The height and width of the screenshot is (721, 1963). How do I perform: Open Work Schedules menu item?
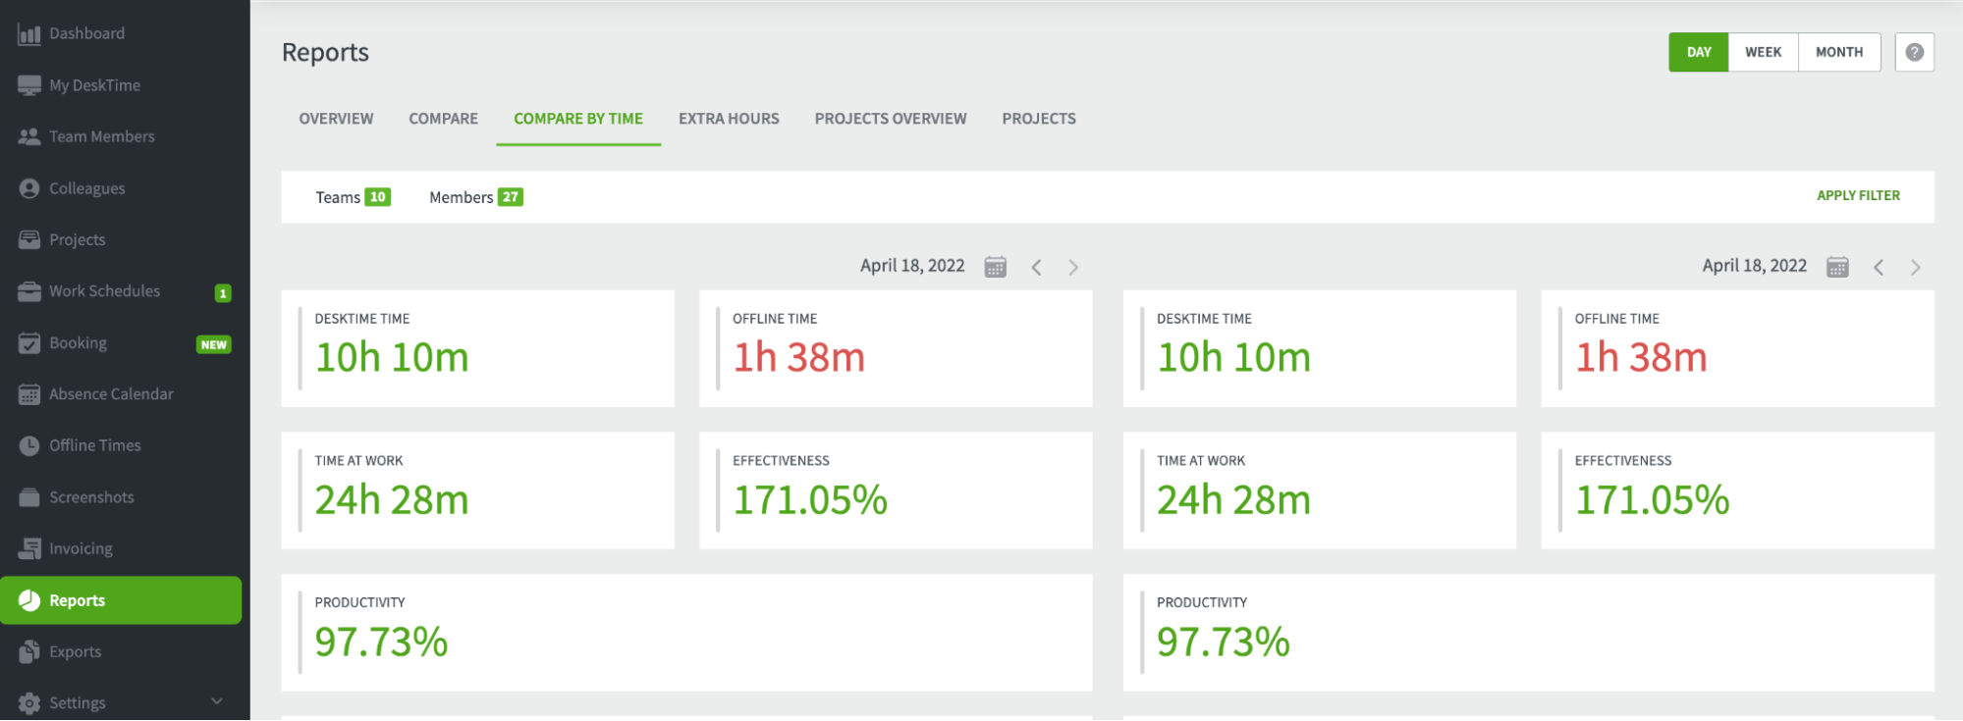(105, 291)
